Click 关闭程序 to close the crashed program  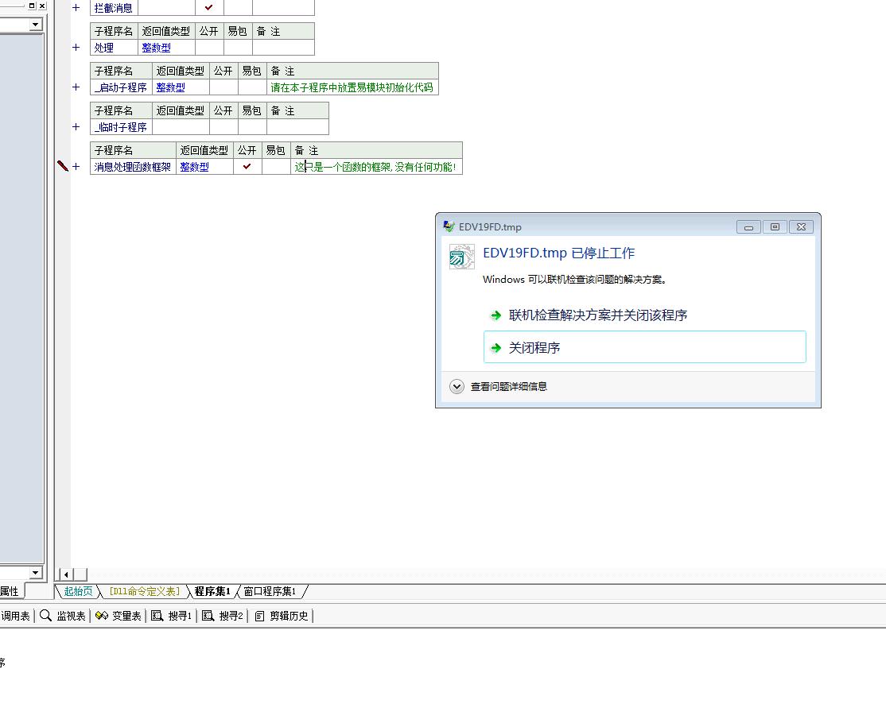tap(645, 347)
